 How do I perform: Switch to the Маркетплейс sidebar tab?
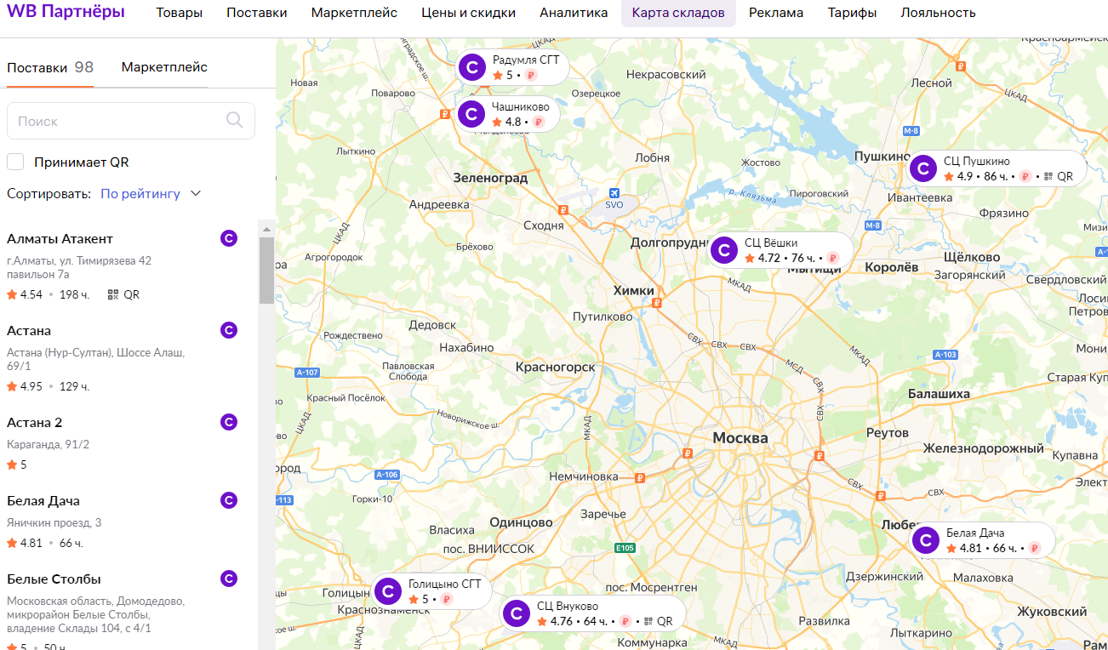(164, 67)
